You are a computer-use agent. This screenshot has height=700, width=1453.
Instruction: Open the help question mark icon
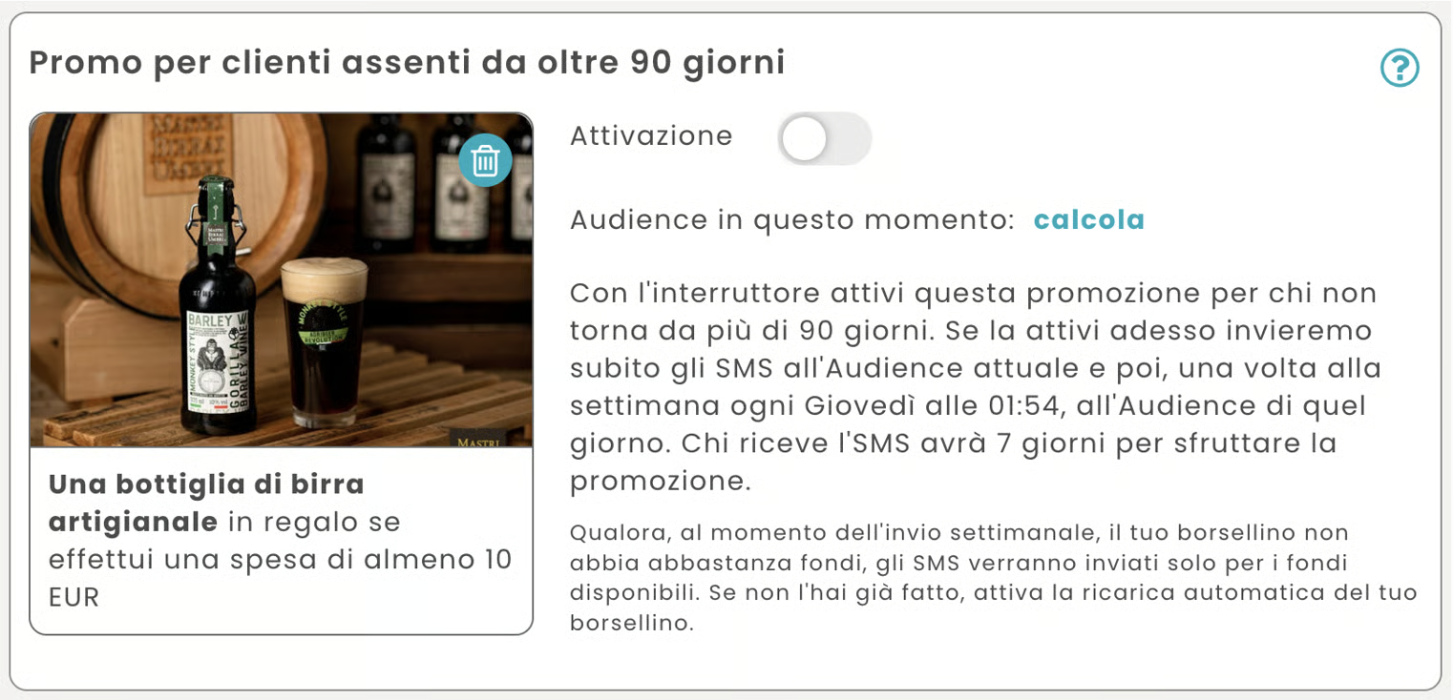pyautogui.click(x=1400, y=68)
